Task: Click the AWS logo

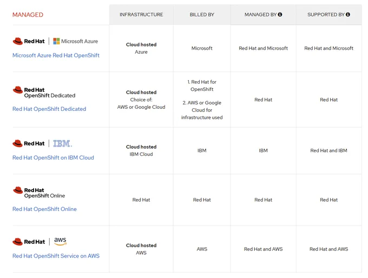Action: (60, 241)
